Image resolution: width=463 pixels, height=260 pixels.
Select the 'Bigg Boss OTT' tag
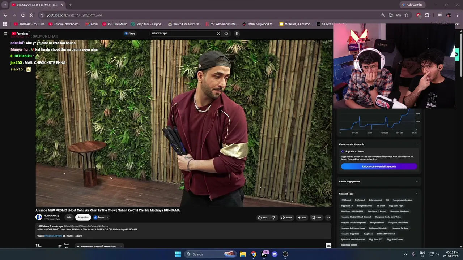click(x=375, y=239)
